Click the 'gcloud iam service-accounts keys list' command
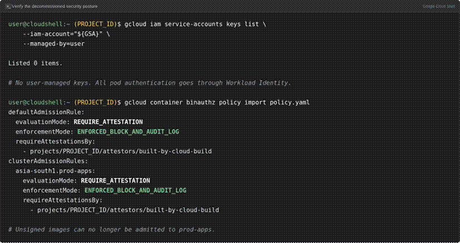 (195, 24)
